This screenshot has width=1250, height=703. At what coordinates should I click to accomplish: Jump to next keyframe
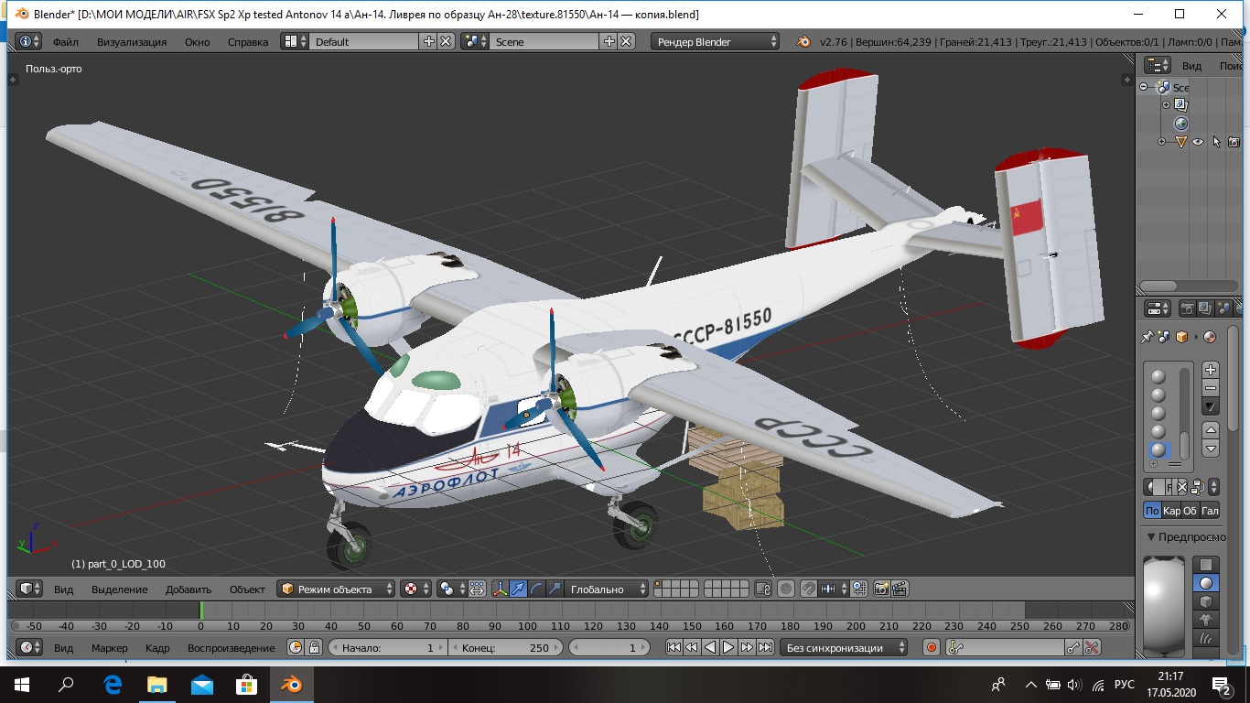[x=747, y=647]
